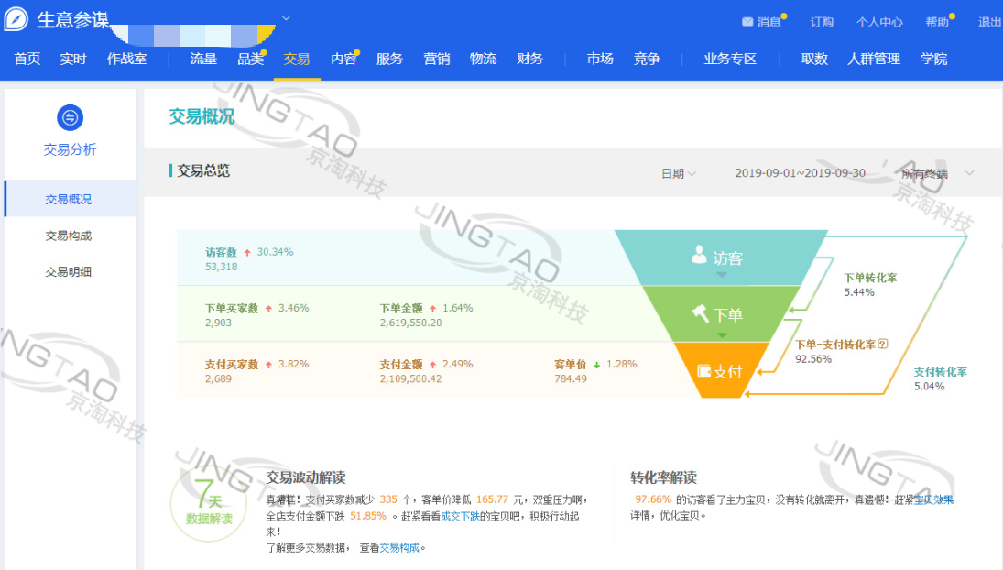The width and height of the screenshot is (1003, 570).
Task: Open the 日期 dropdown selector
Action: 679,173
